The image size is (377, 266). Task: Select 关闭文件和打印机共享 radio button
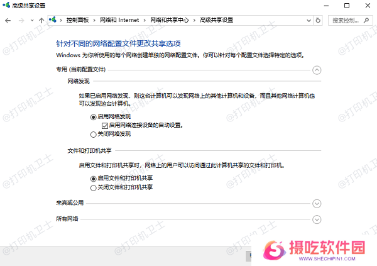tap(94, 187)
